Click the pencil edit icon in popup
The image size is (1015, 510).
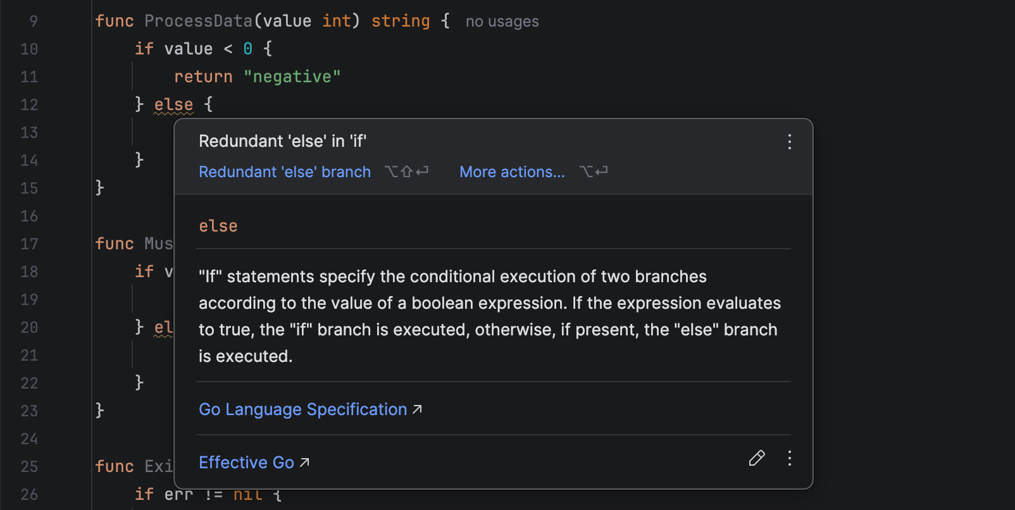pyautogui.click(x=757, y=458)
